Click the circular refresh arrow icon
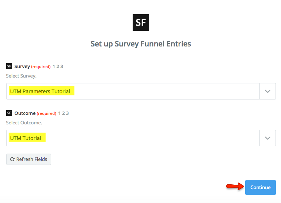 point(12,159)
